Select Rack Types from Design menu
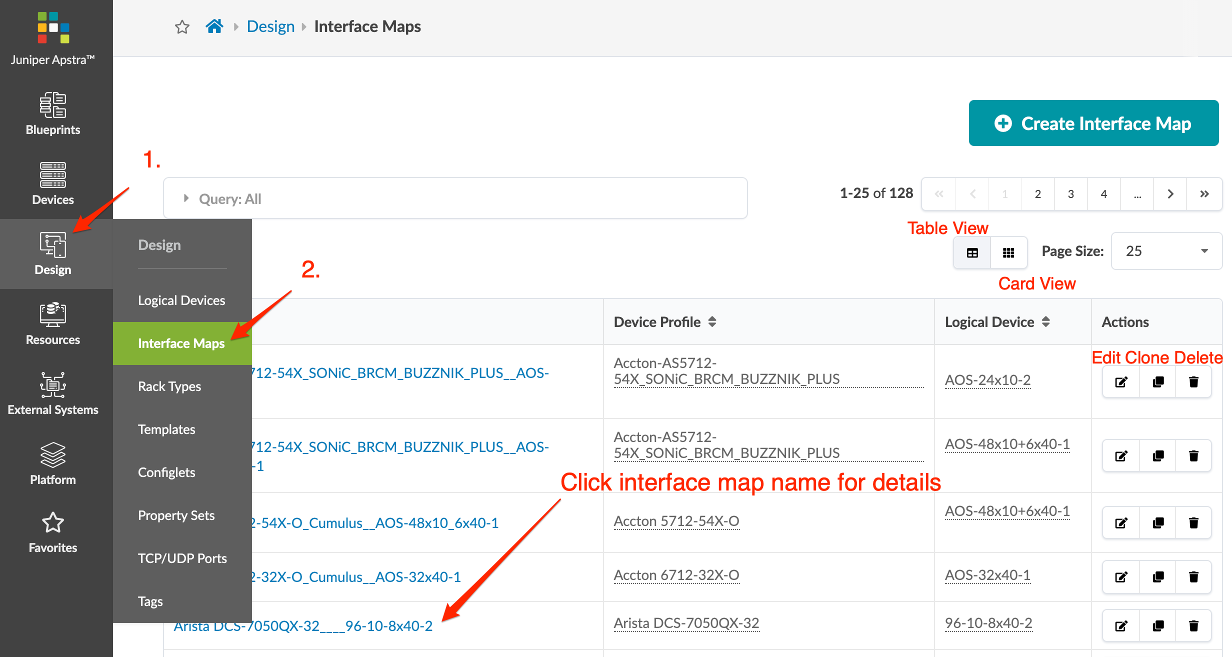This screenshot has height=657, width=1232. pyautogui.click(x=169, y=386)
